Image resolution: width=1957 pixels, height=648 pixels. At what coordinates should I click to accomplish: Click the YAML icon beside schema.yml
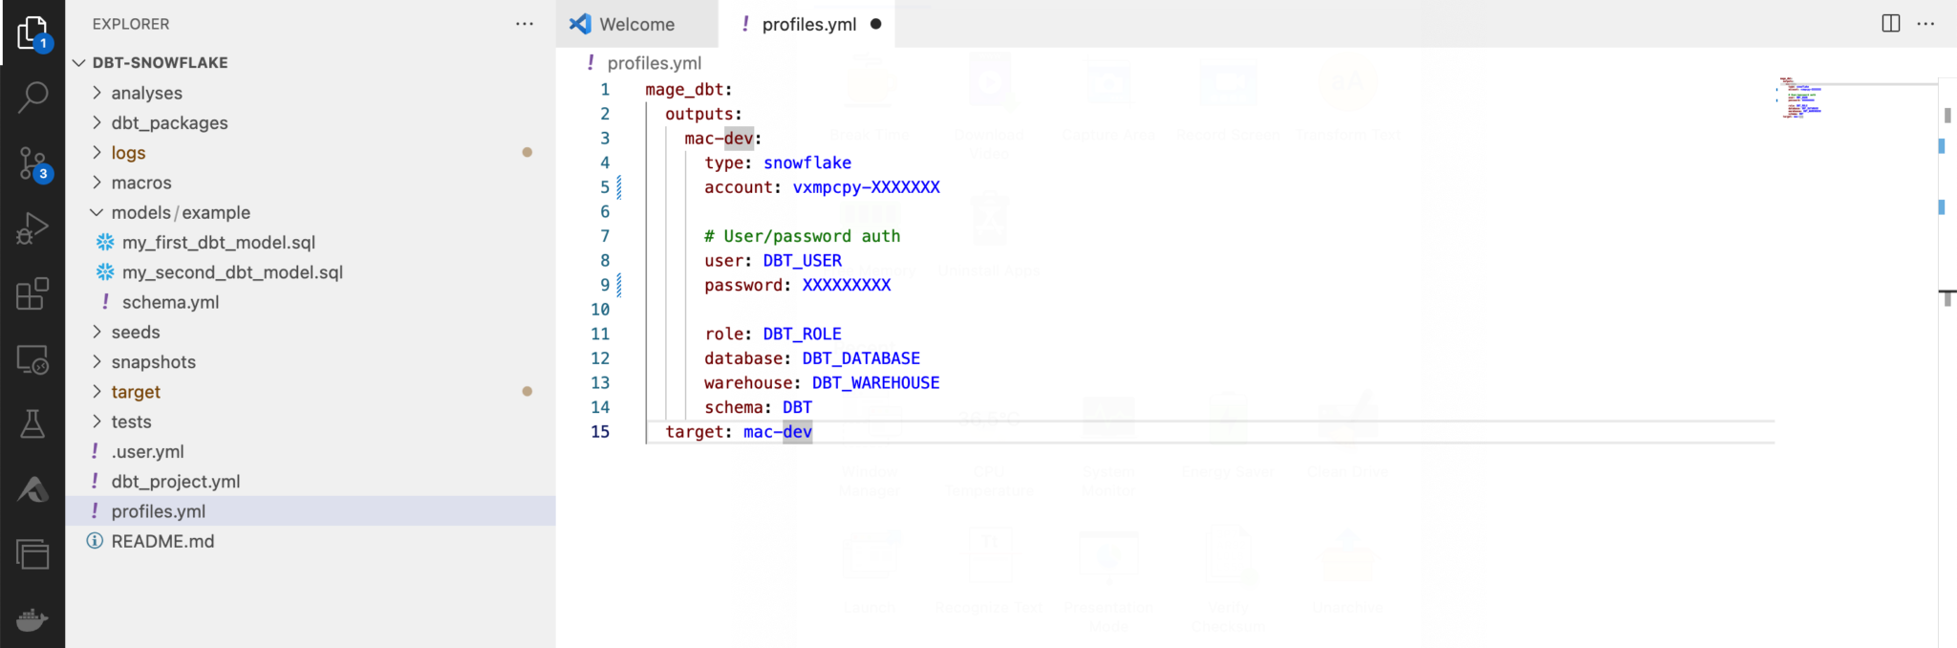105,301
